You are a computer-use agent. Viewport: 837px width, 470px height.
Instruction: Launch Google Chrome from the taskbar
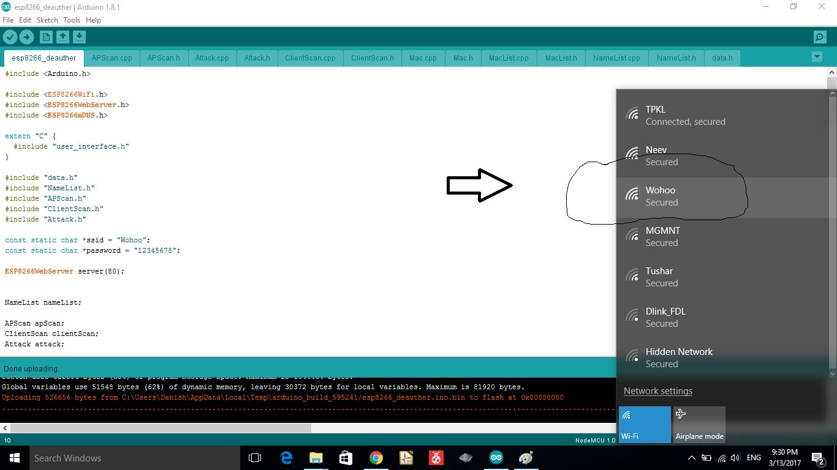(376, 458)
